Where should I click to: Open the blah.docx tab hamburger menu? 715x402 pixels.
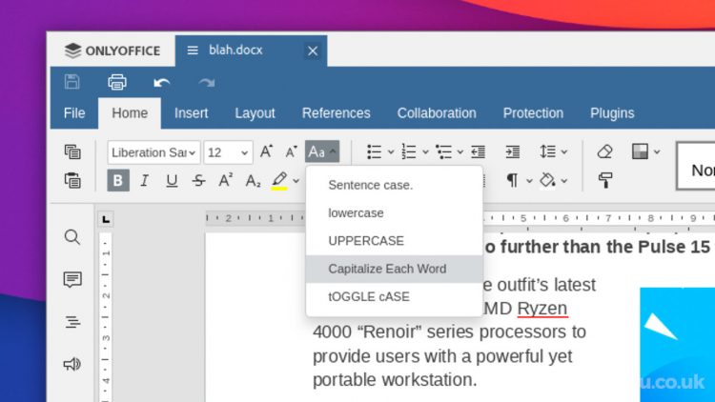click(x=193, y=50)
